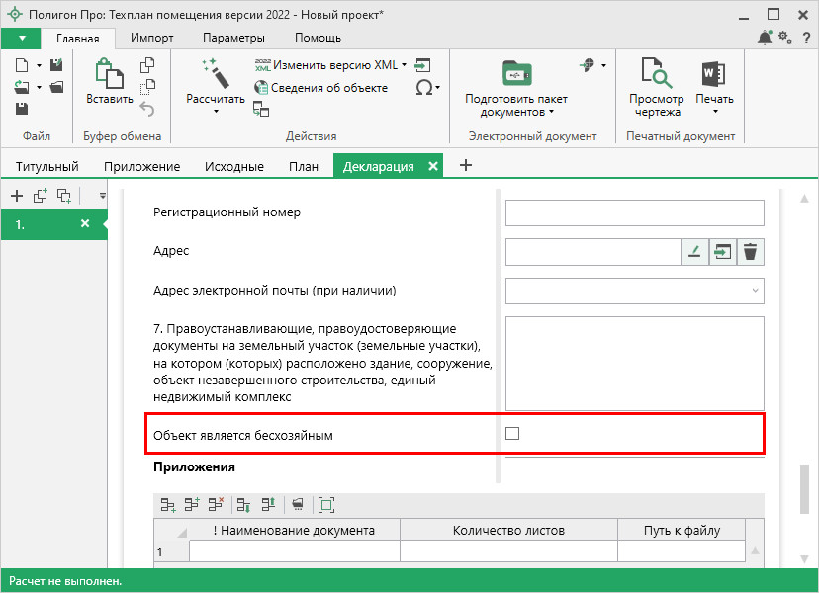Add a new section tab with plus
The height and width of the screenshot is (593, 819).
(466, 165)
